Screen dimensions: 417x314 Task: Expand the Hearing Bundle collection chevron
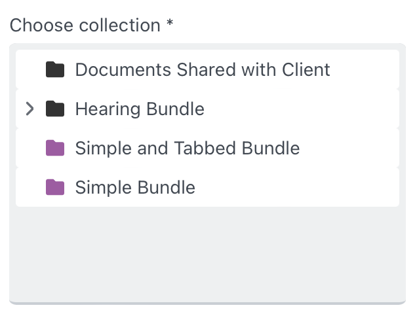(x=29, y=109)
